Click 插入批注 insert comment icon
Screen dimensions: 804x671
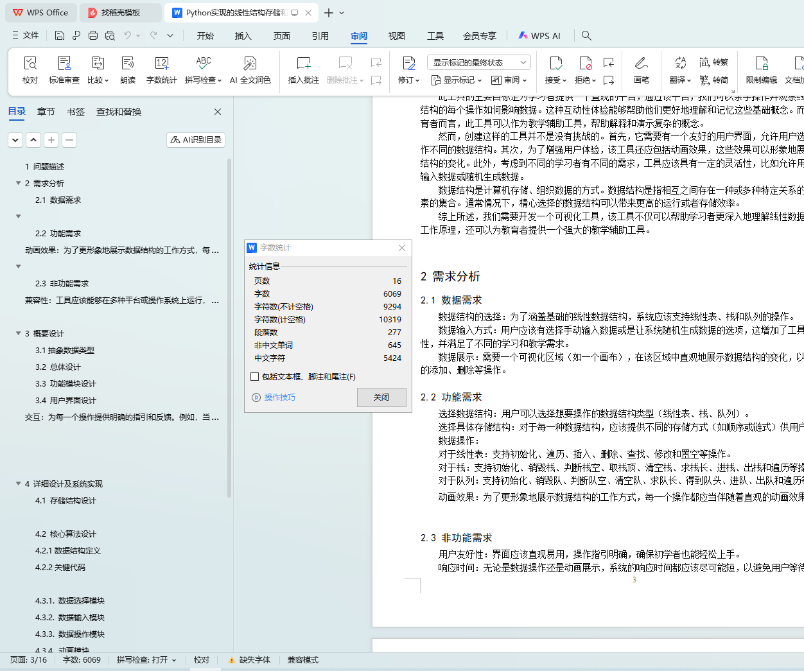click(x=304, y=63)
